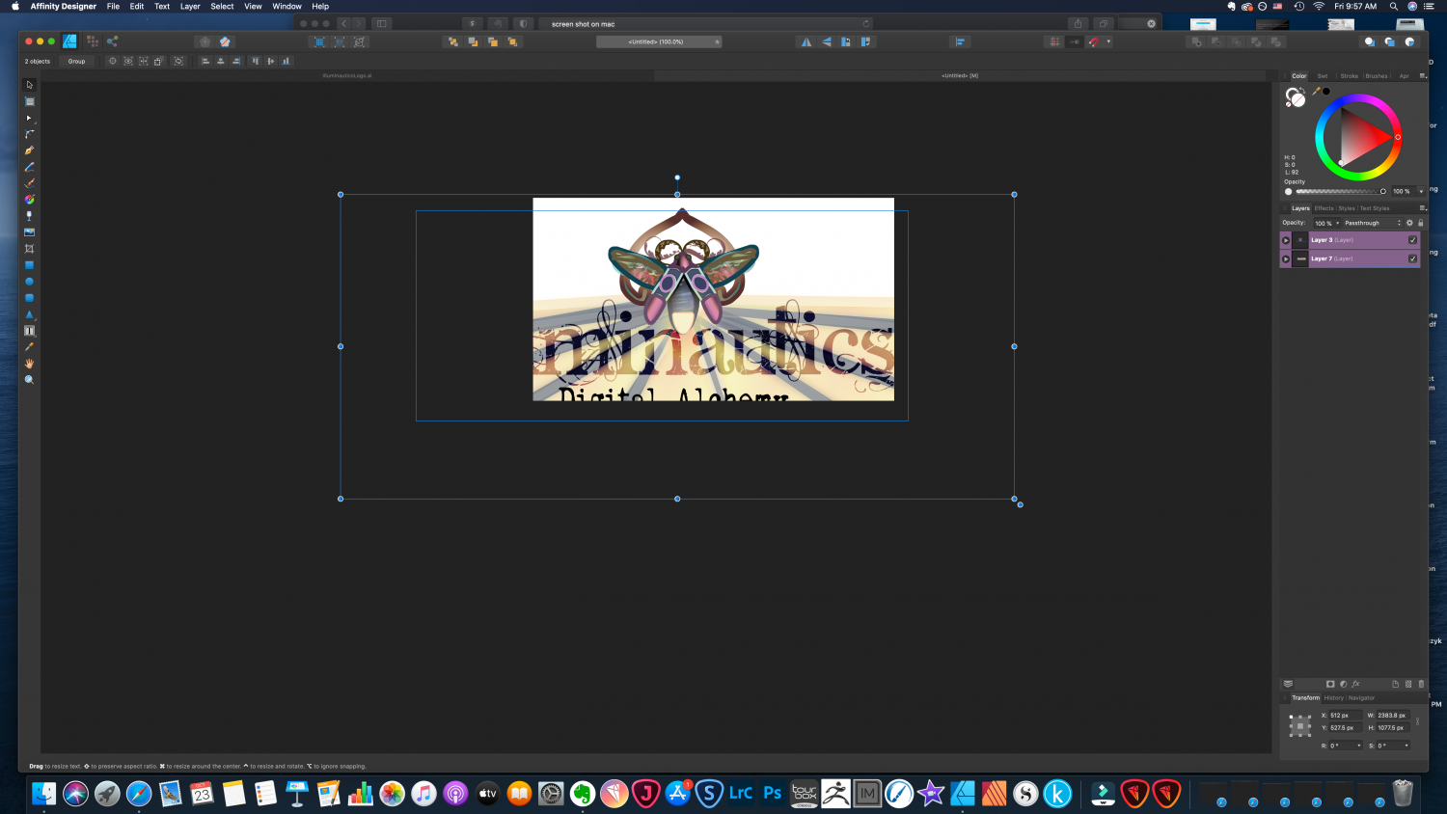
Task: Click the Group button
Action: [76, 61]
